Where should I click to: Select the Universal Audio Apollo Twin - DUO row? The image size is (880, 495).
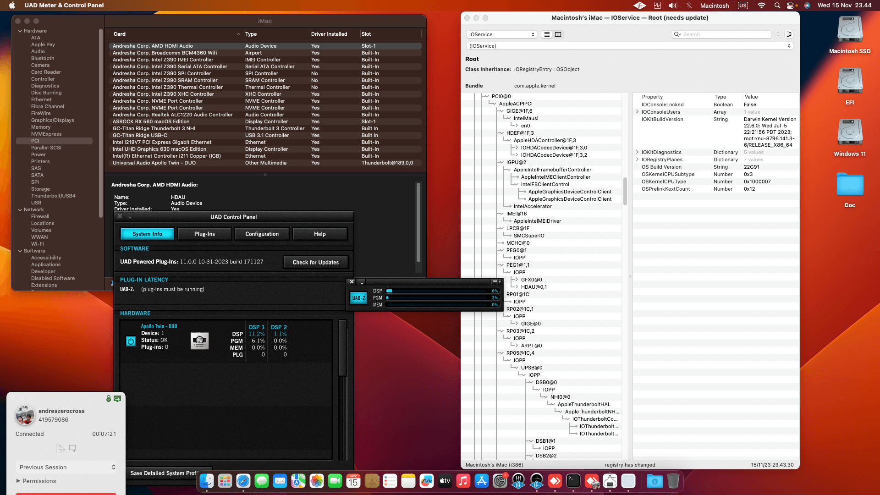click(x=265, y=163)
